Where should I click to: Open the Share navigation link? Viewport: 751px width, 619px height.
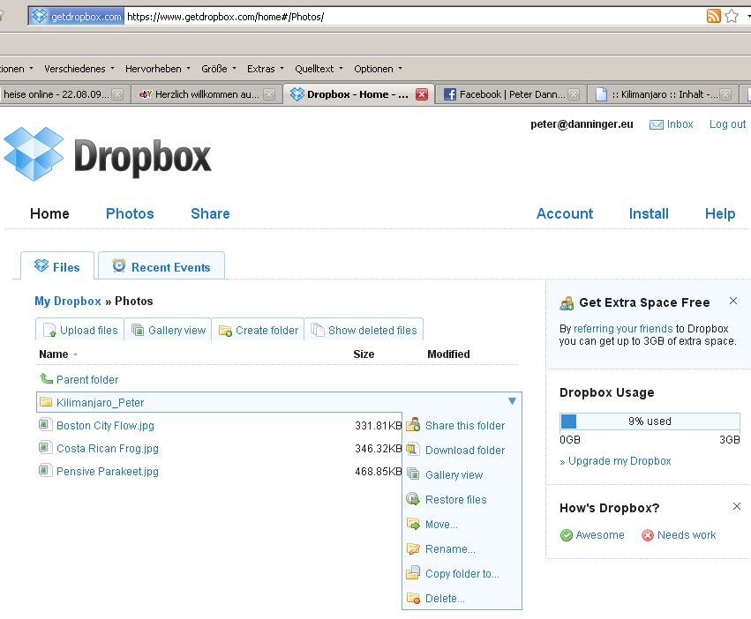coord(210,213)
